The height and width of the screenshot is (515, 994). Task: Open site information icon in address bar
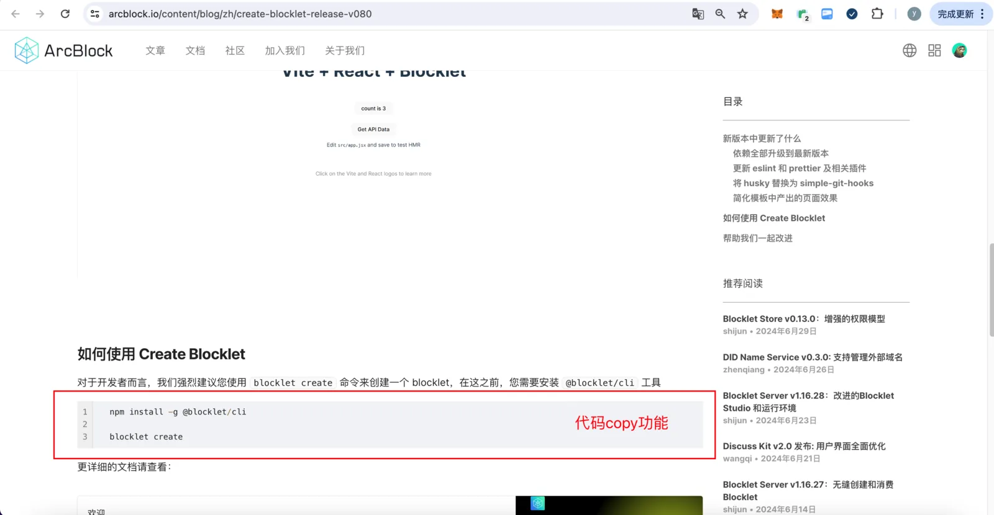tap(94, 14)
